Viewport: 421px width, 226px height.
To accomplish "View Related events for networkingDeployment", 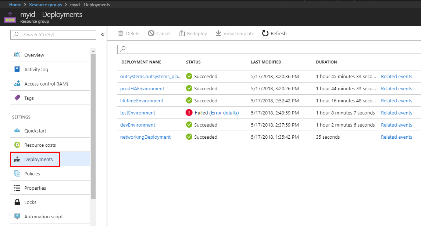I will [396, 137].
